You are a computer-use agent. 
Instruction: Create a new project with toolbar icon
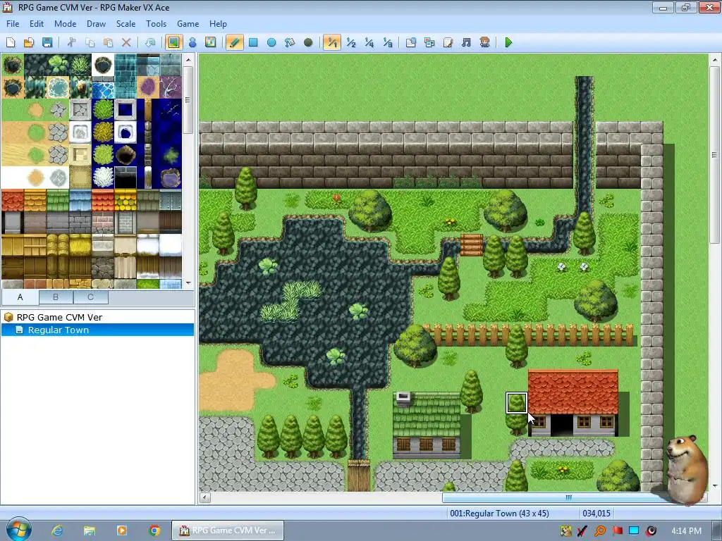(x=11, y=42)
